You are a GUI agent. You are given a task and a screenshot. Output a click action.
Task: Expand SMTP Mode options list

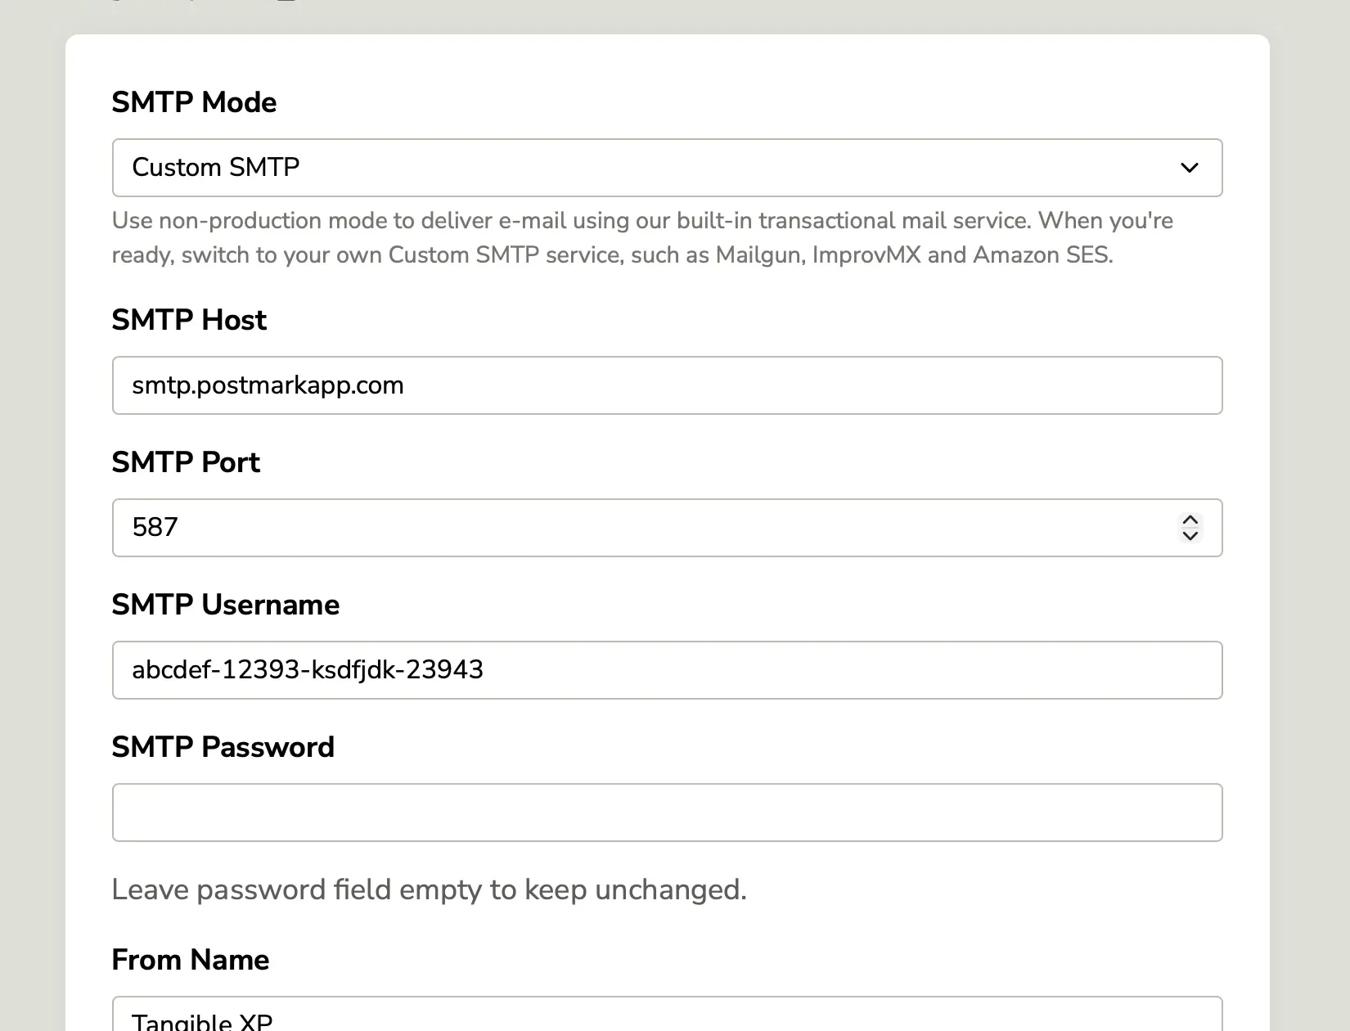coord(667,168)
